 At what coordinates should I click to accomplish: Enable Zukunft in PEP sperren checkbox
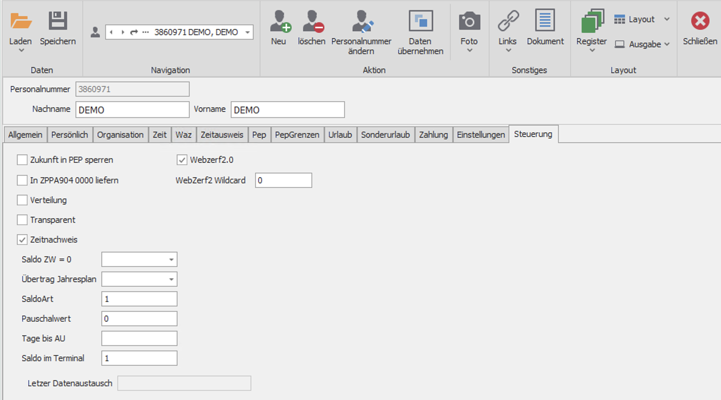(x=22, y=160)
